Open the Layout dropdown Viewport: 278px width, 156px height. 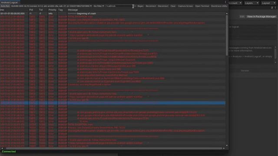pos(268,3)
